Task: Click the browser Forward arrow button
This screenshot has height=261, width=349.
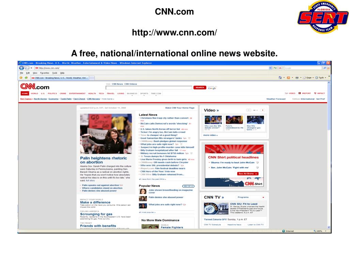Action: pyautogui.click(x=27, y=68)
